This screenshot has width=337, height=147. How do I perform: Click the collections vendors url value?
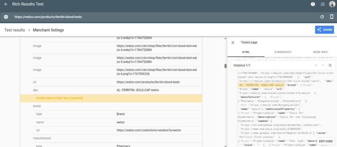[x=149, y=130]
